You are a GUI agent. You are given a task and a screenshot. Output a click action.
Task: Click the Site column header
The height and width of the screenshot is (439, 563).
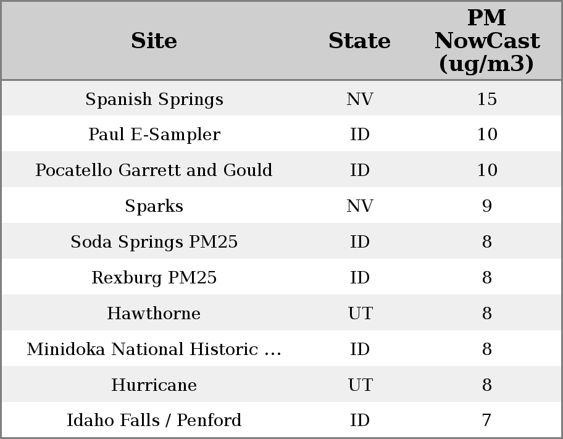click(154, 41)
